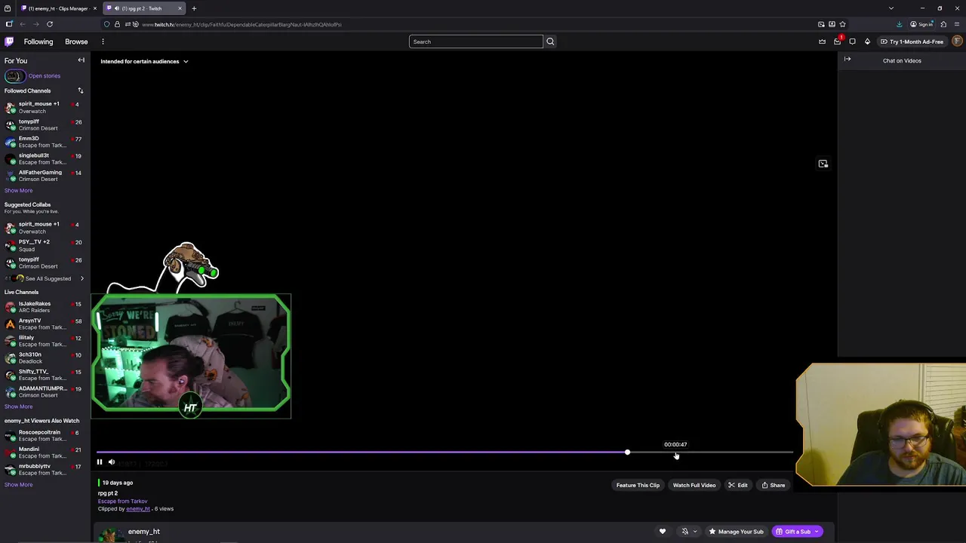This screenshot has width=966, height=543.
Task: Show more followed channels
Action: tap(18, 190)
